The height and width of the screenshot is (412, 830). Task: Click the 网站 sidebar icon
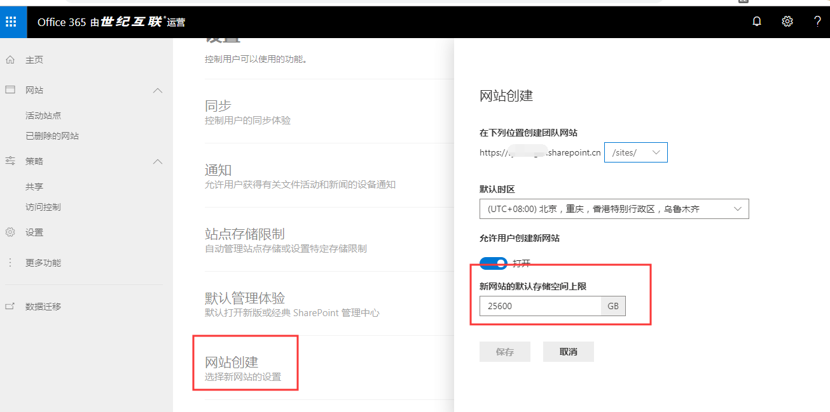(10, 90)
